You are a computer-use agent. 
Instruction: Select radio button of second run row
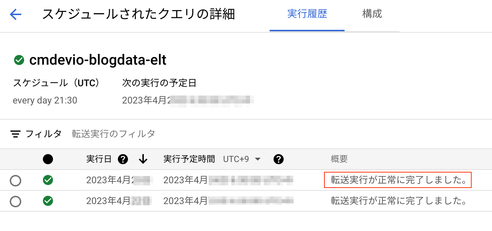tap(15, 201)
